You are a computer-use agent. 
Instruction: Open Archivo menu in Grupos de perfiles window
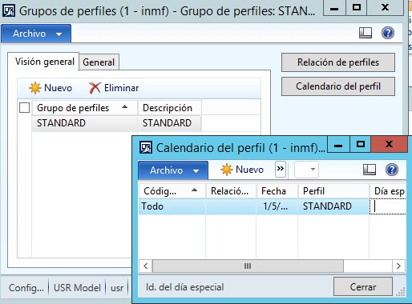[x=36, y=34]
